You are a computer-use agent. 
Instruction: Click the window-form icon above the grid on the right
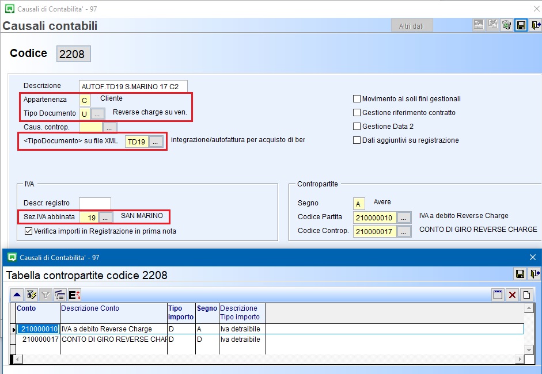click(x=498, y=295)
